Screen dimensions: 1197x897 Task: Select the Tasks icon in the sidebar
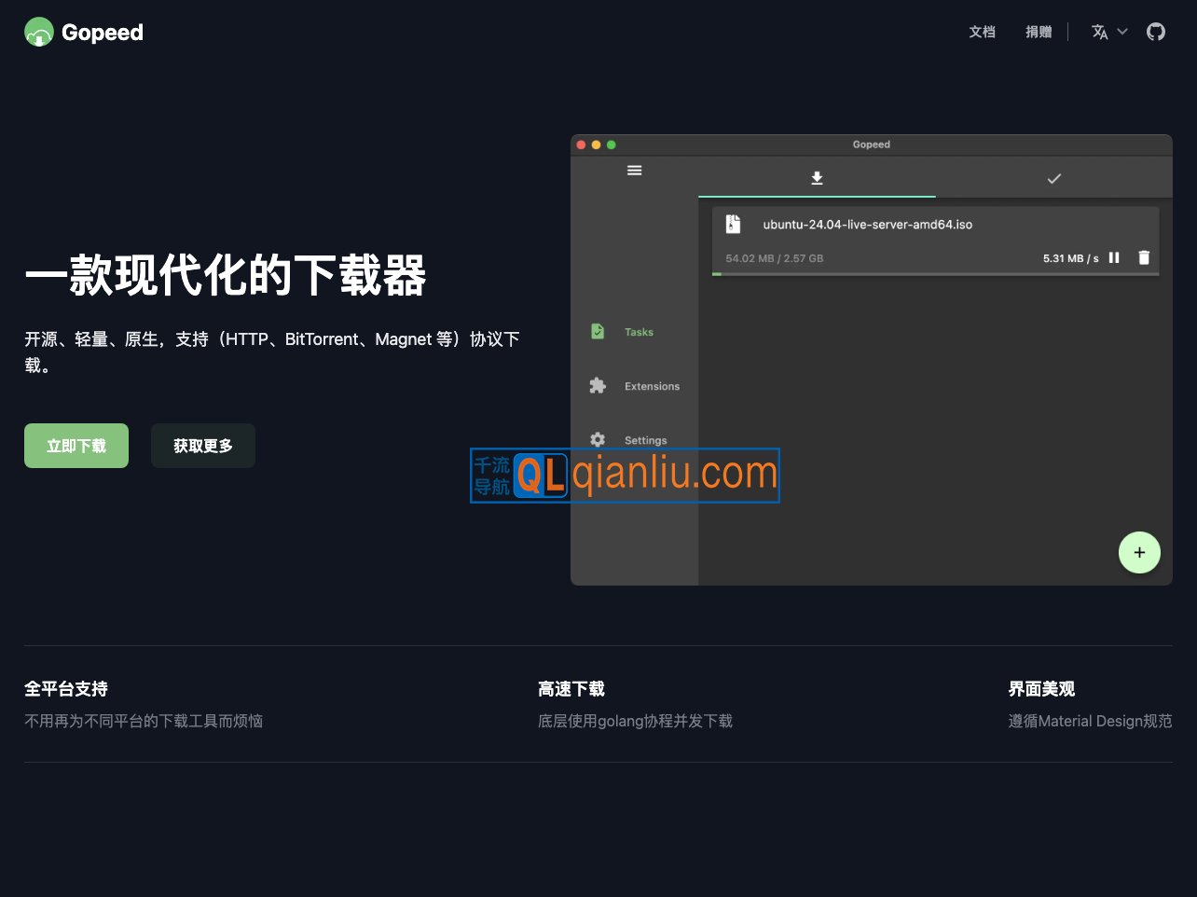click(x=598, y=331)
